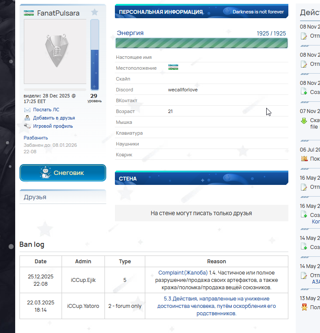Click the second 08 Nov pencil note icon
Image resolution: width=320 pixels, height=333 pixels.
(304, 64)
